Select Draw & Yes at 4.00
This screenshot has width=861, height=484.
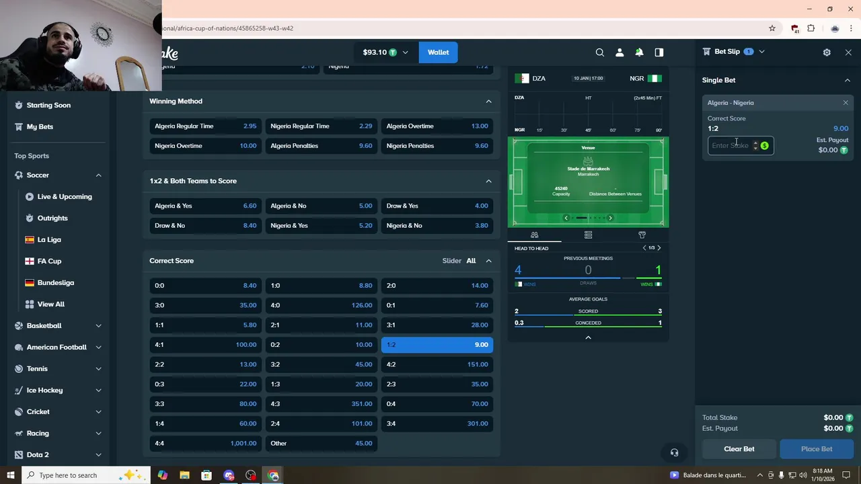click(x=437, y=206)
